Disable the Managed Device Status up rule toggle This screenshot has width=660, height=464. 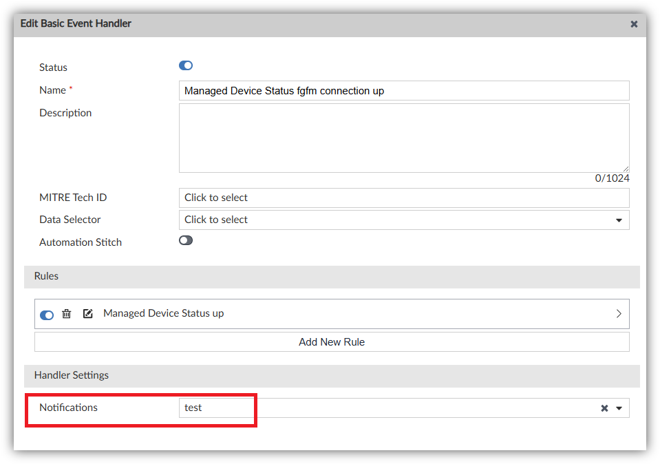47,315
